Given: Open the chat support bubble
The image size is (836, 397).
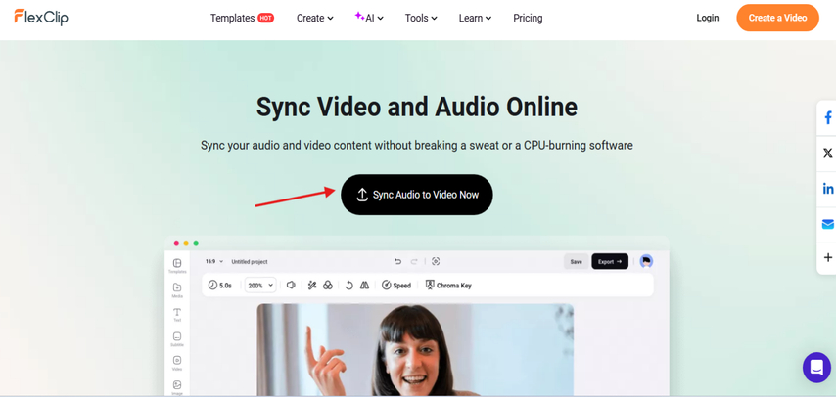Looking at the screenshot, I should (x=816, y=367).
